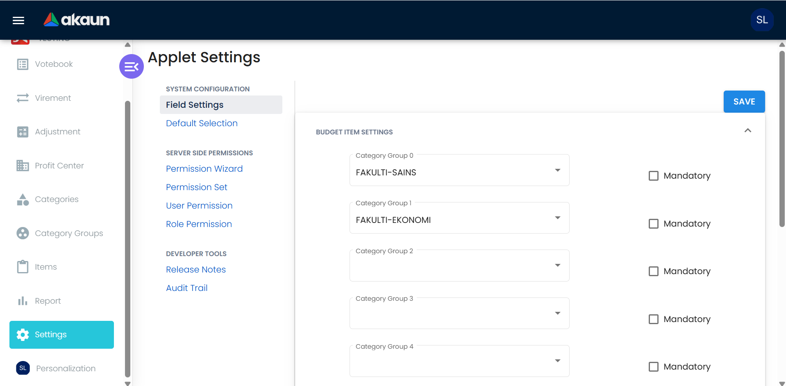Open Votebook from the sidebar

[54, 64]
